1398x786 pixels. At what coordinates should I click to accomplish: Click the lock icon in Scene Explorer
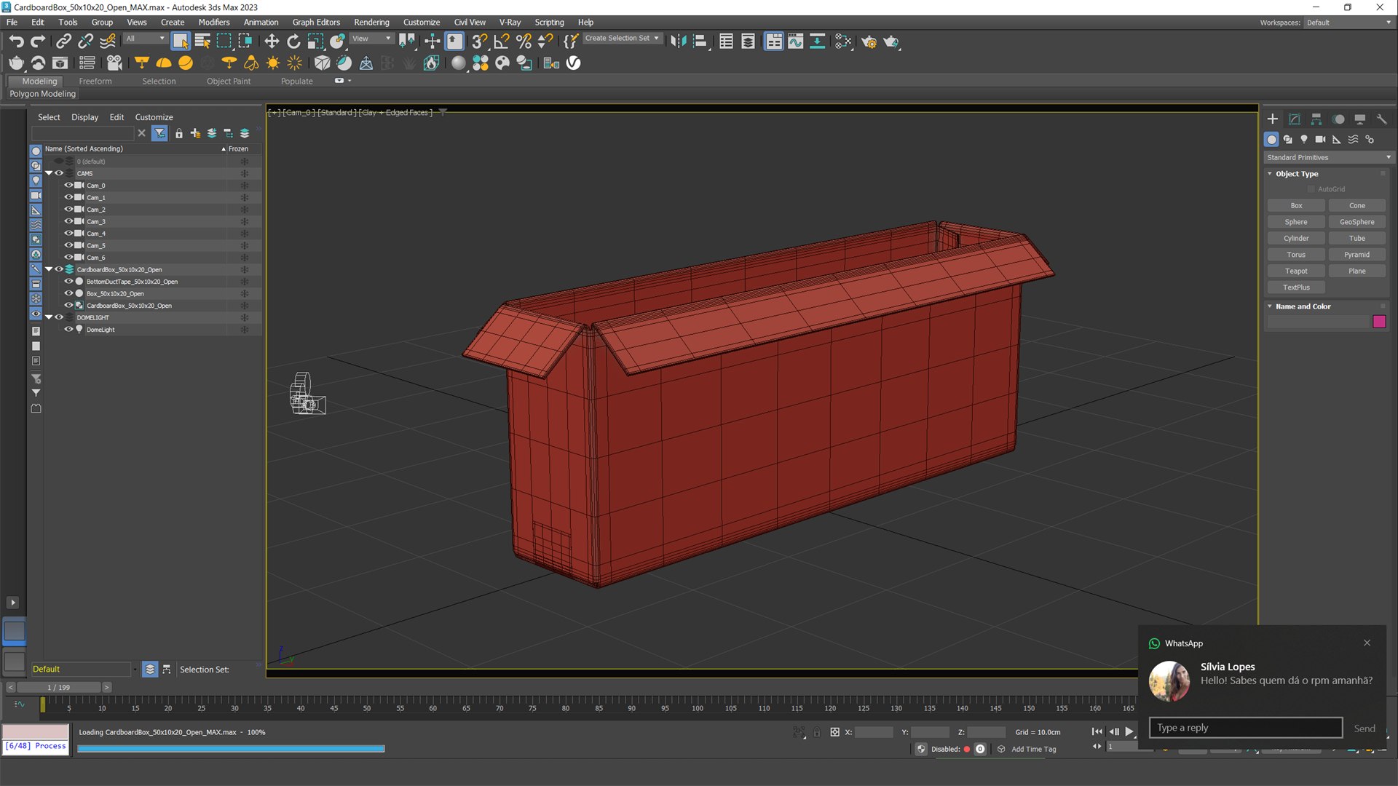click(x=179, y=133)
